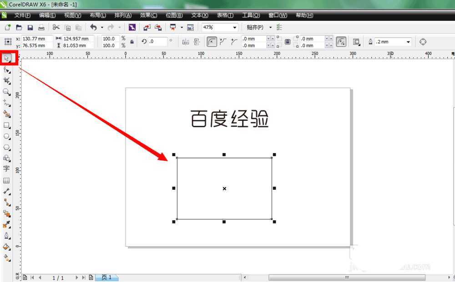Screen dimensions: 455x282
Task: Click the horizontal scrollbar at the bottom
Action: pos(346,277)
